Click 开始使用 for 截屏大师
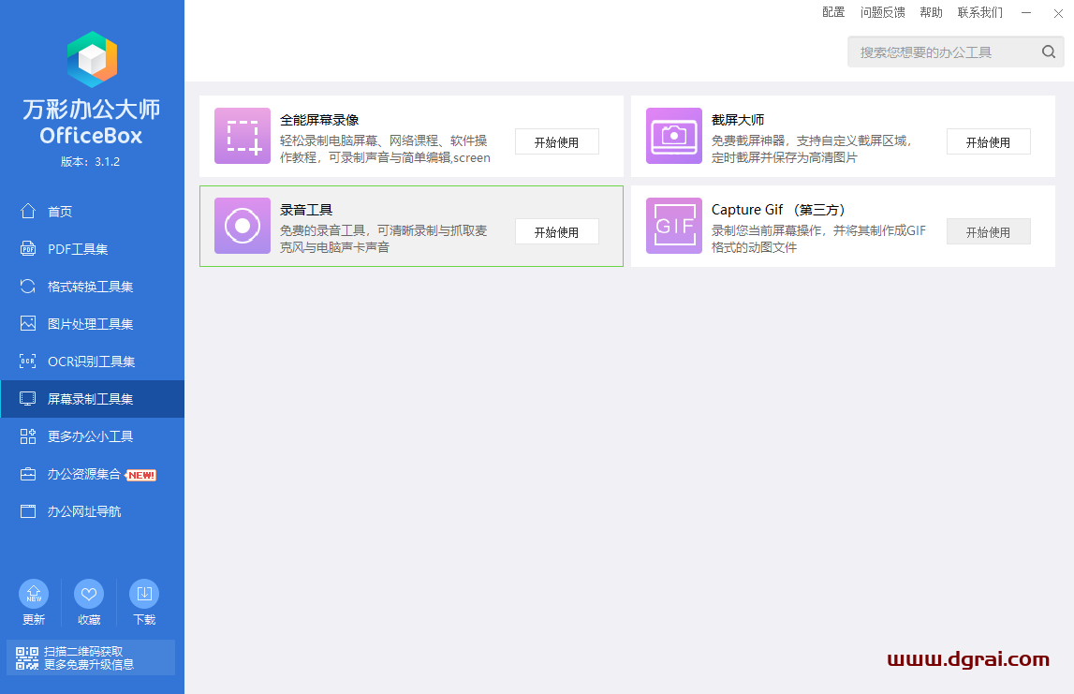Image resolution: width=1074 pixels, height=694 pixels. click(x=989, y=141)
